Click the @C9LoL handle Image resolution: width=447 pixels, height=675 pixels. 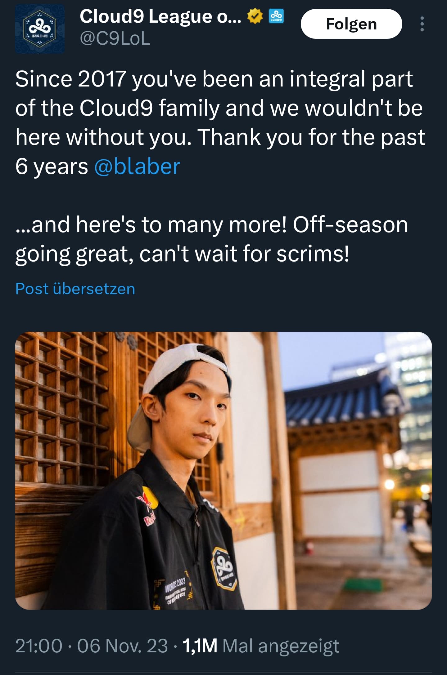(115, 39)
